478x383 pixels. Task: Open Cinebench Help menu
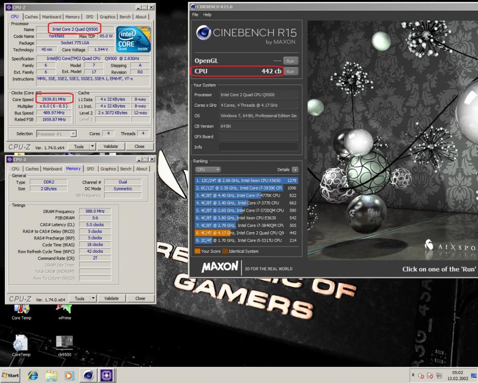(207, 15)
